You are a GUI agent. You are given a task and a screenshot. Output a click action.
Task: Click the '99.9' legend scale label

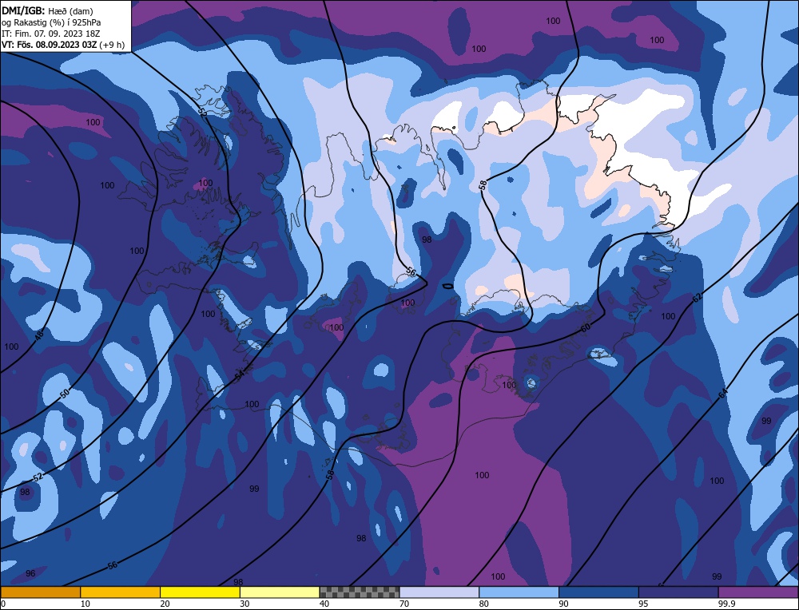(726, 604)
